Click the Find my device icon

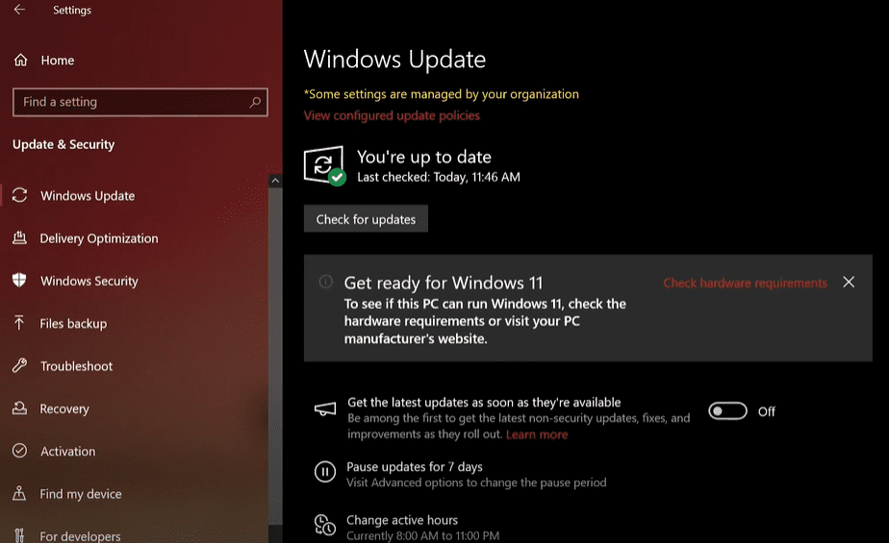(19, 493)
